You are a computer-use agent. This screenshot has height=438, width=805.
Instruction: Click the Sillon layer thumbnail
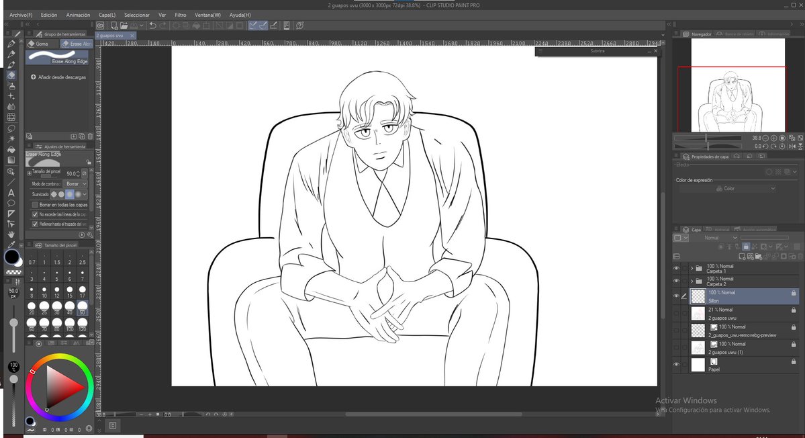click(698, 296)
